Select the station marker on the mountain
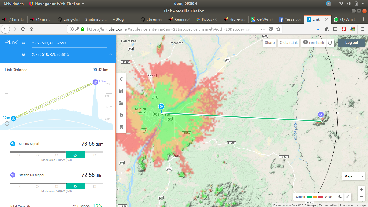Viewport: 368px width, 207px height. pyautogui.click(x=321, y=115)
